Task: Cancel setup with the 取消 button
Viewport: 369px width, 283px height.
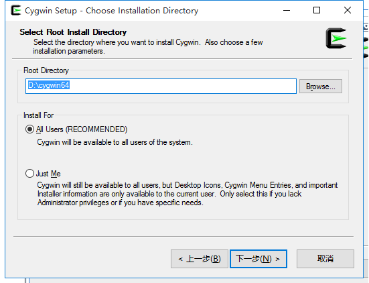Action: [325, 259]
